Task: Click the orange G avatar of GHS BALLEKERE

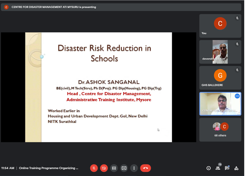Action: click(x=220, y=75)
